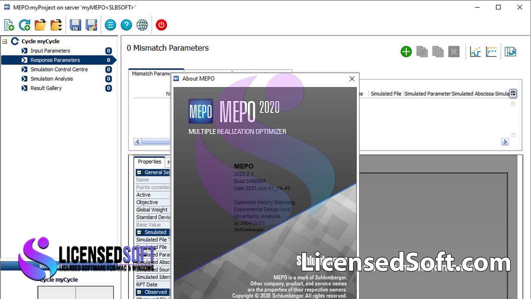The height and width of the screenshot is (299, 531).
Task: Select Response Parameters in the cycle tree
Action: 55,60
